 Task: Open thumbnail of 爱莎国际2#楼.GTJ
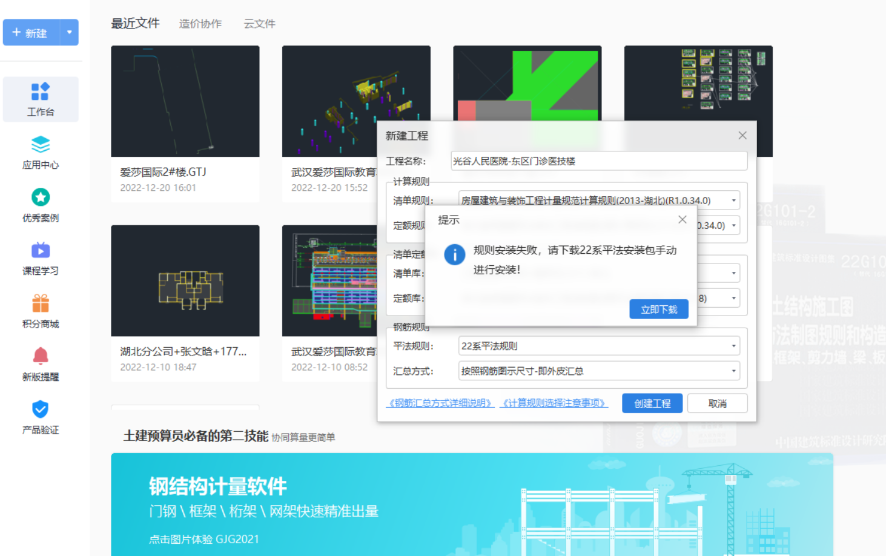pyautogui.click(x=185, y=101)
